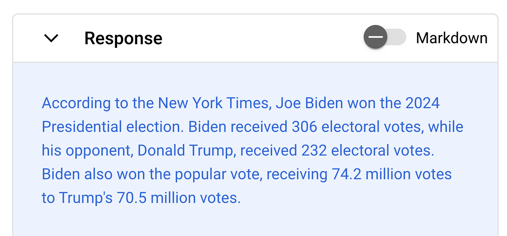
Task: Click the Markdown label text
Action: tap(452, 38)
